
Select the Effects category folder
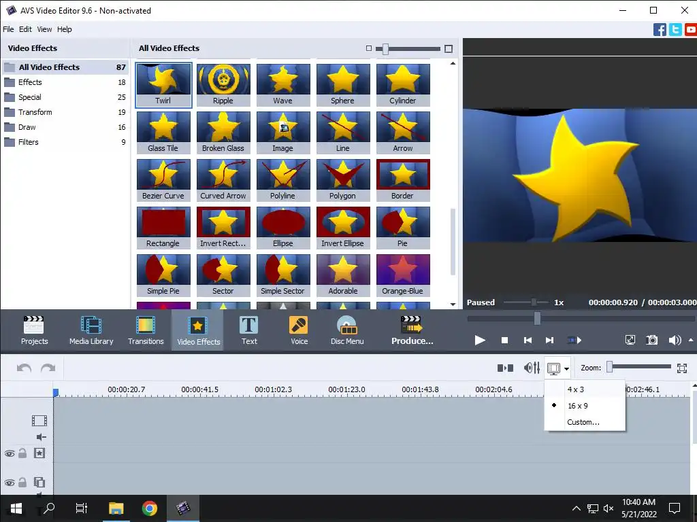(65, 82)
